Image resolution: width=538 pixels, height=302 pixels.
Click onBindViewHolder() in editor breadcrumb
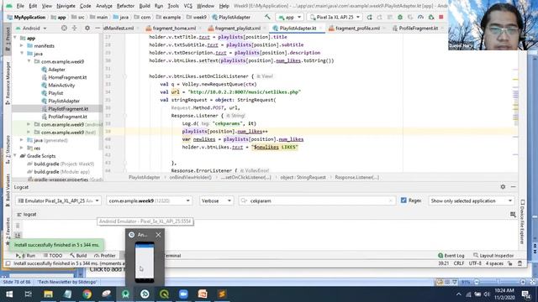click(191, 177)
